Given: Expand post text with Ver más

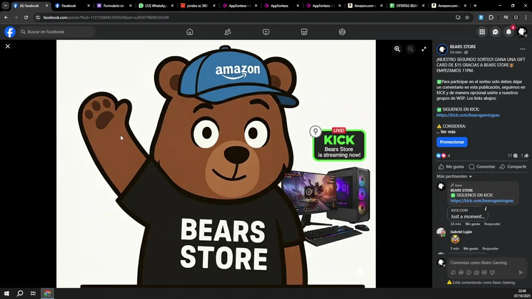Looking at the screenshot, I should click(x=448, y=132).
